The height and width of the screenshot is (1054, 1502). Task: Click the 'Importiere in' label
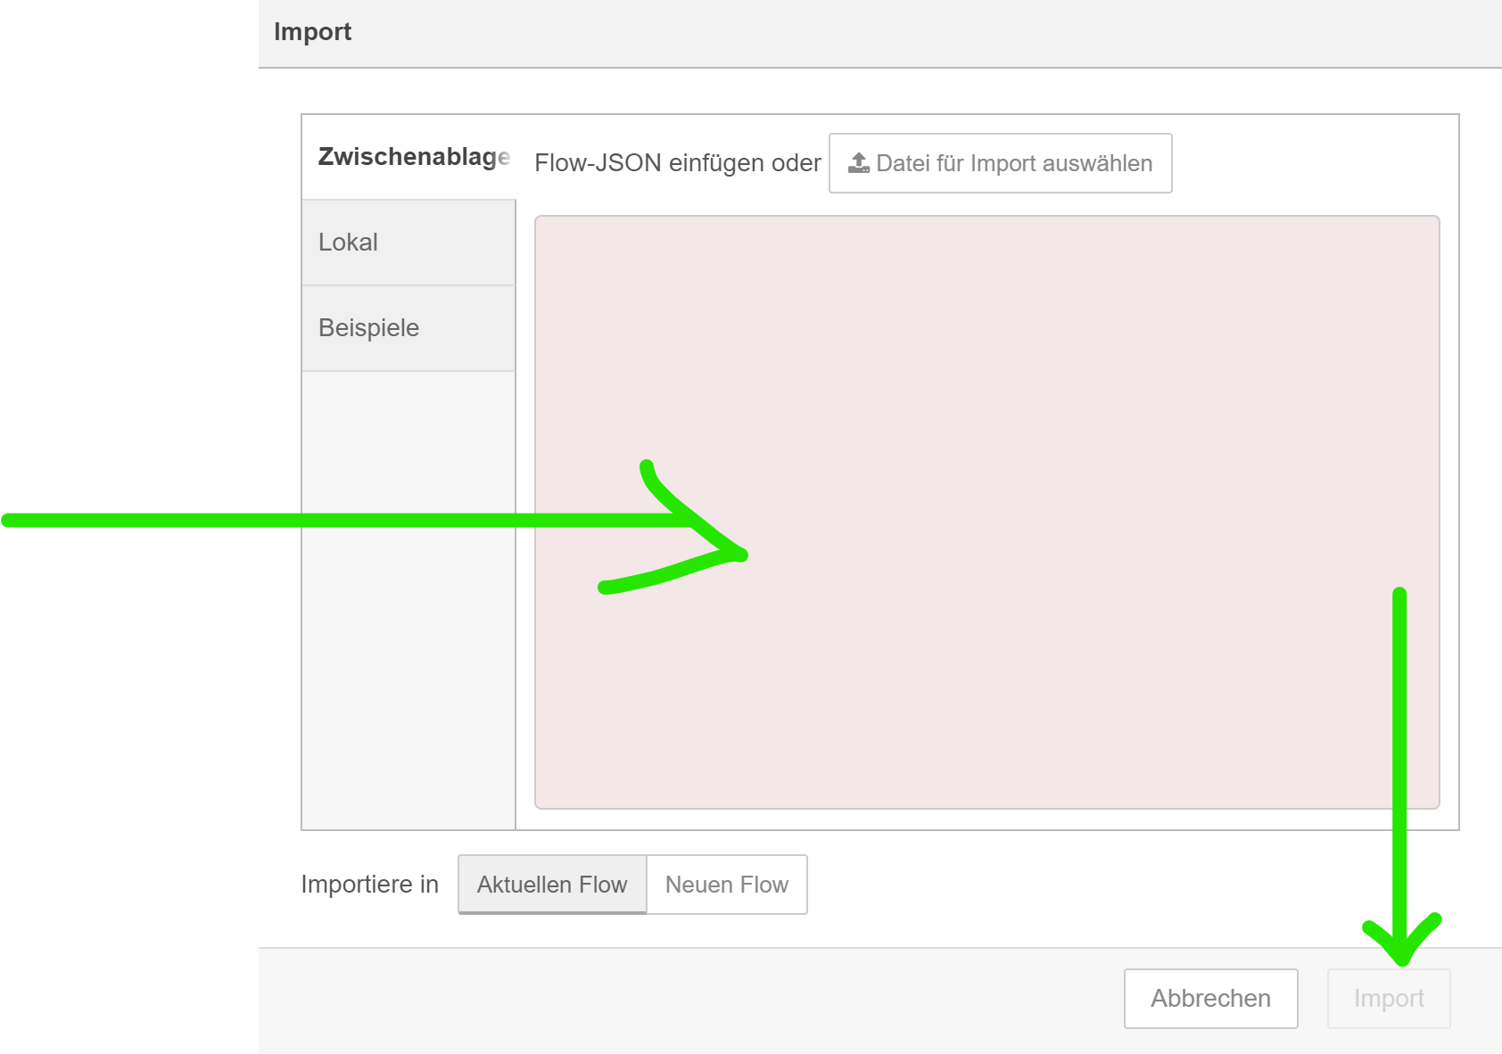[370, 885]
